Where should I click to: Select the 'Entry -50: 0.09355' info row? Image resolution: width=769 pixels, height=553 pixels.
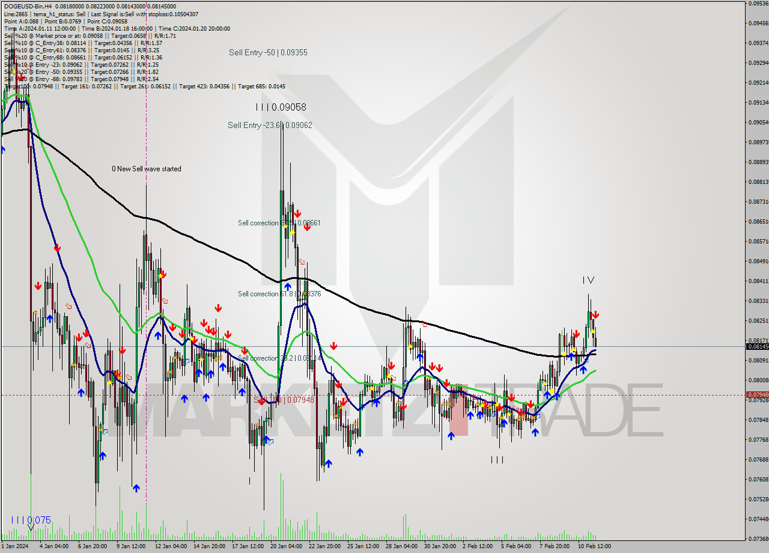click(x=81, y=72)
